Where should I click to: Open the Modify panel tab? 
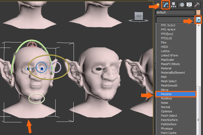pyautogui.click(x=165, y=5)
